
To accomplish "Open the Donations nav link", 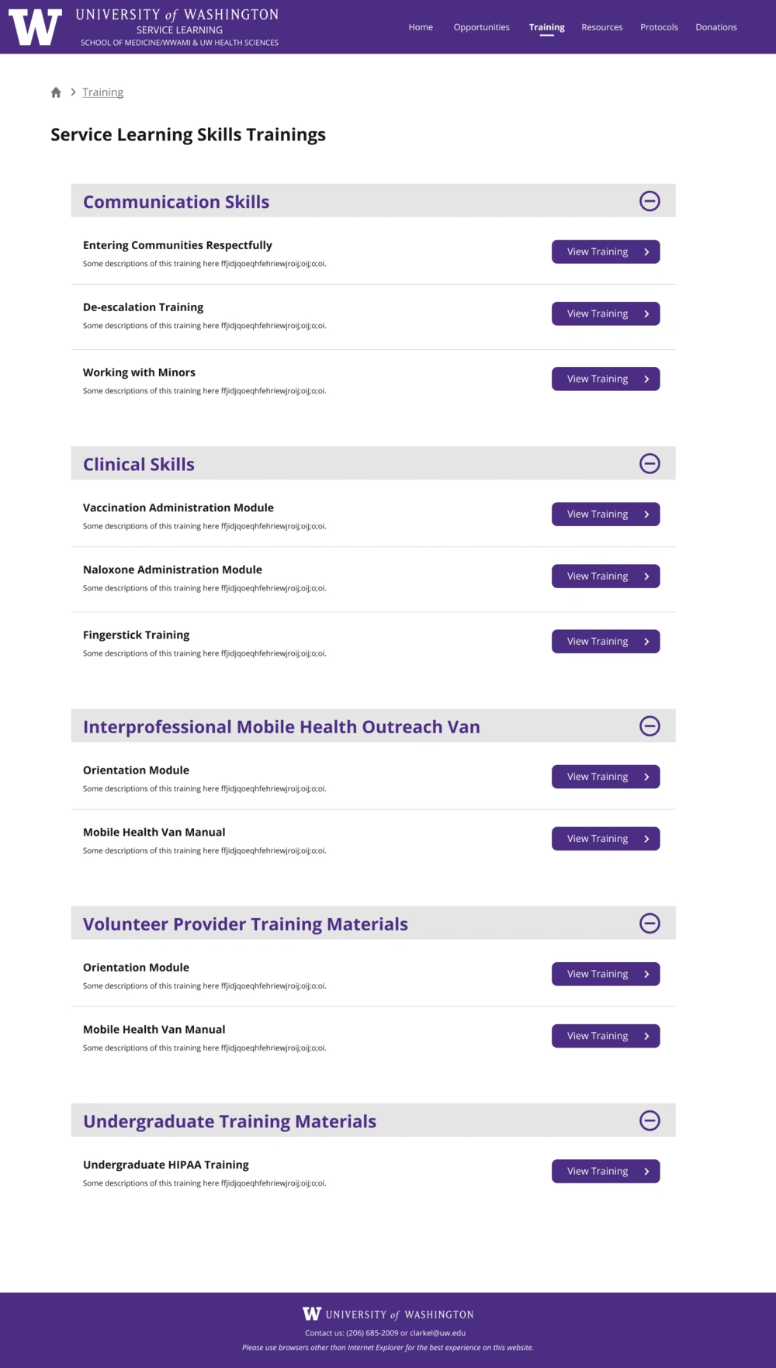I will click(716, 27).
